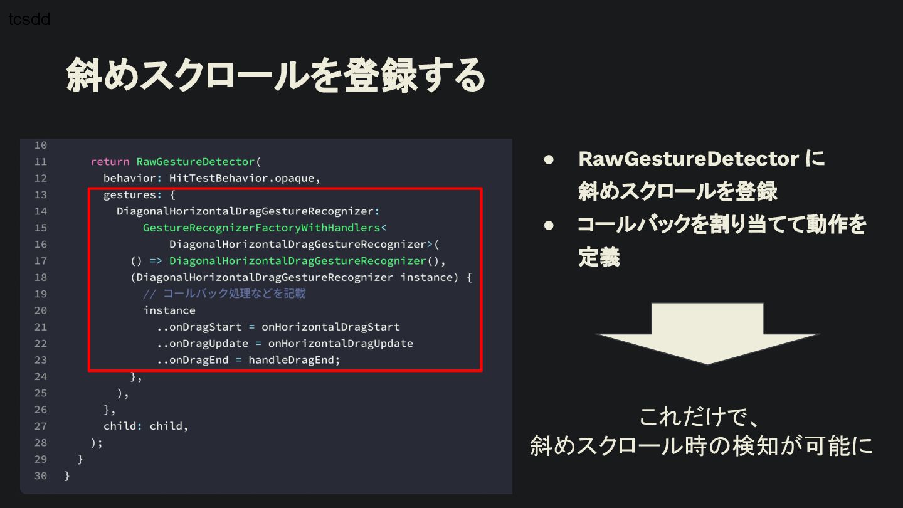Click the bullet text 斜めスクロールを登録
Screen dimensions: 903x508
tap(678, 191)
